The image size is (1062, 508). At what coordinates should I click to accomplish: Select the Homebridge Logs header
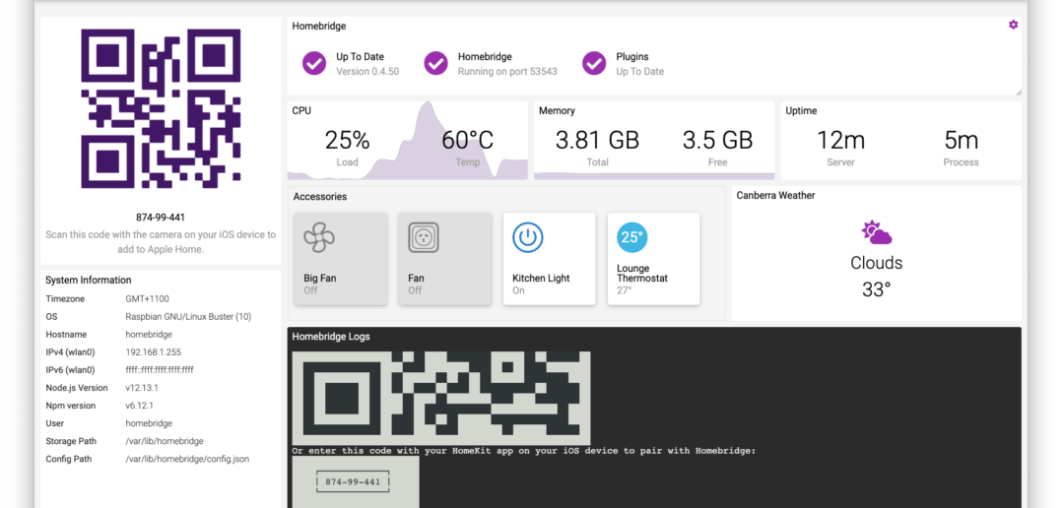pos(331,337)
